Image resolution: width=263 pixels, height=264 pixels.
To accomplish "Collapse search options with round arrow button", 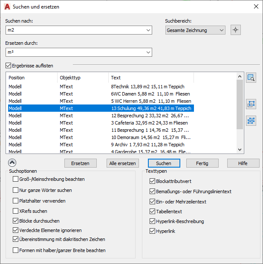I will coord(12,162).
